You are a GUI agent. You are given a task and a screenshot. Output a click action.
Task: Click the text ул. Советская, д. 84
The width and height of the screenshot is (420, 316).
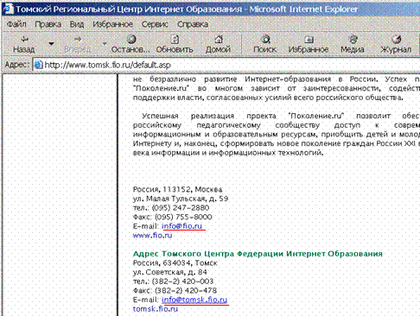[170, 272]
